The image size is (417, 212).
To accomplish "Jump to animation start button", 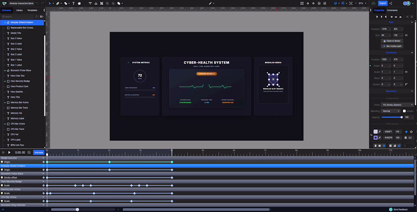I will pos(3,153).
